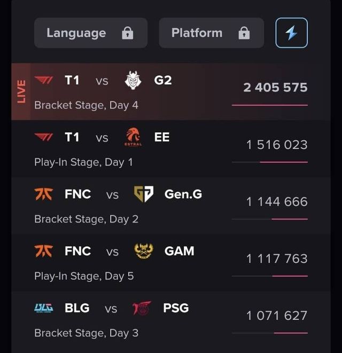The width and height of the screenshot is (342, 353).
Task: Click the Estral Esports eagle logo
Action: (x=133, y=137)
